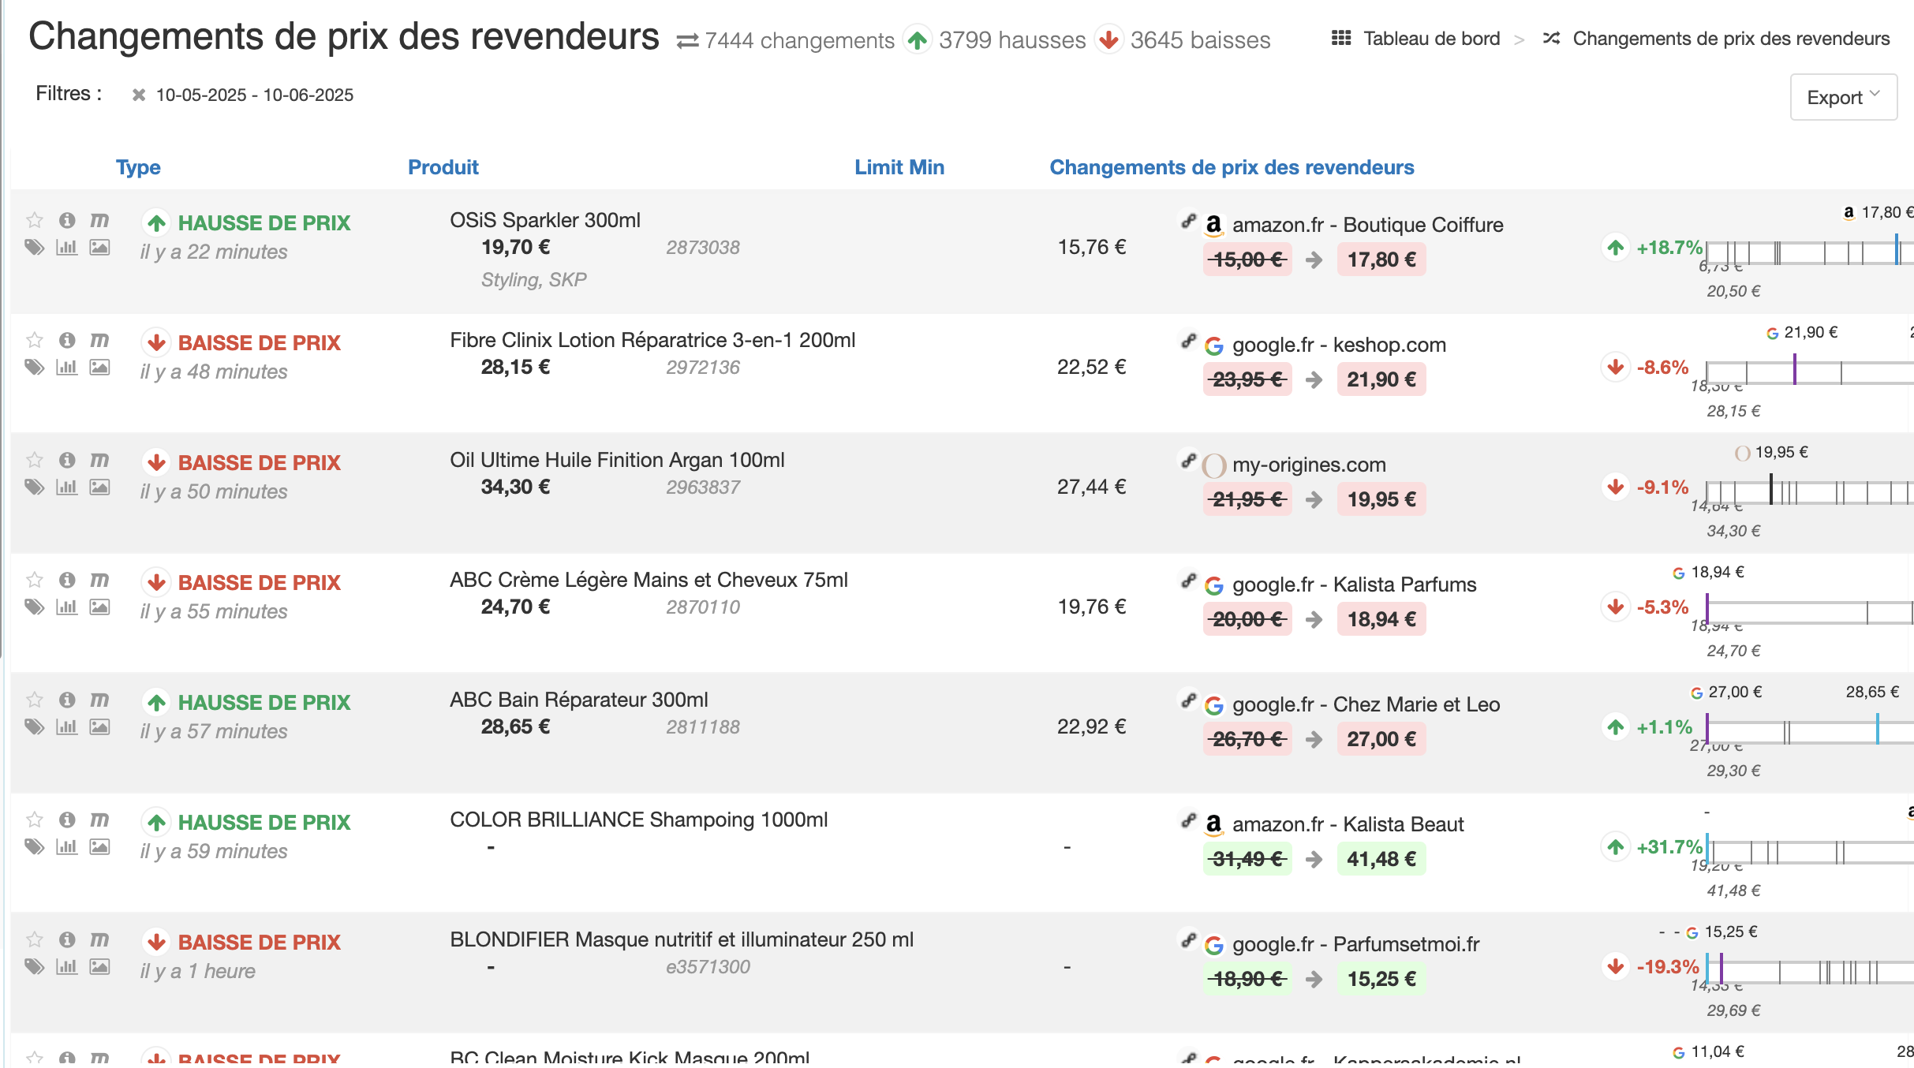View product image for OSiS Sparkler
Image resolution: width=1914 pixels, height=1068 pixels.
coord(99,248)
